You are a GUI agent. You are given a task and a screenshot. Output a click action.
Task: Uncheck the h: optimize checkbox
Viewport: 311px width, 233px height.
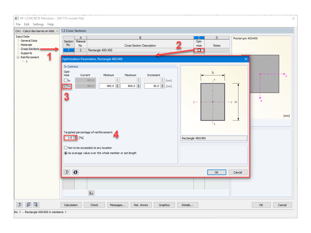[66, 86]
